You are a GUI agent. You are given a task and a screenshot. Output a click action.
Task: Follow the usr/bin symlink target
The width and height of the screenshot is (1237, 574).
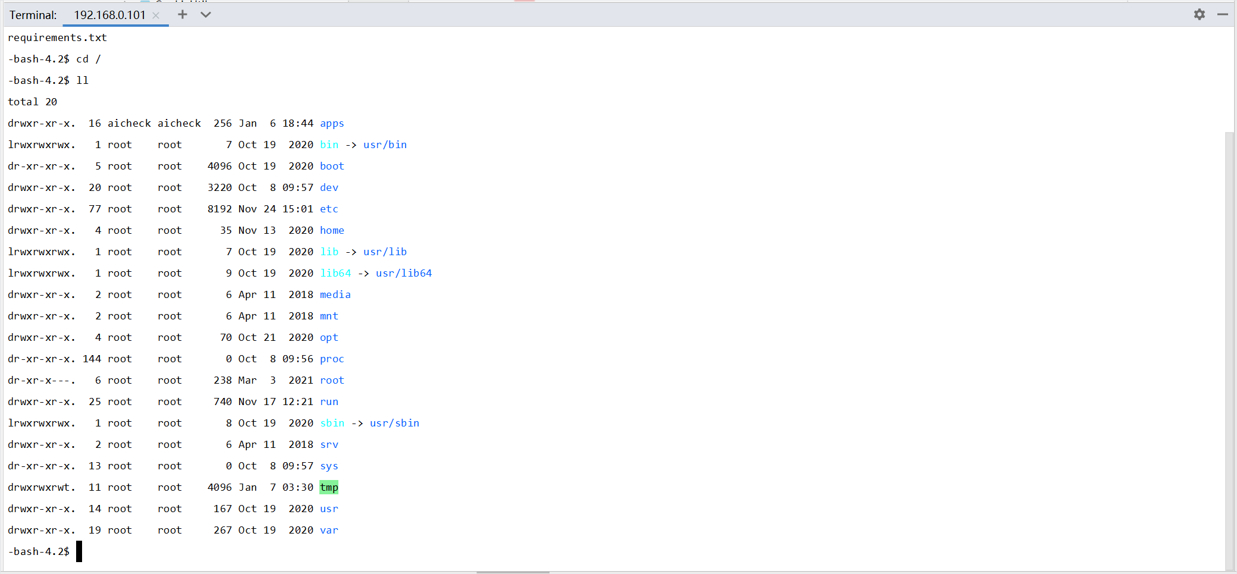385,145
